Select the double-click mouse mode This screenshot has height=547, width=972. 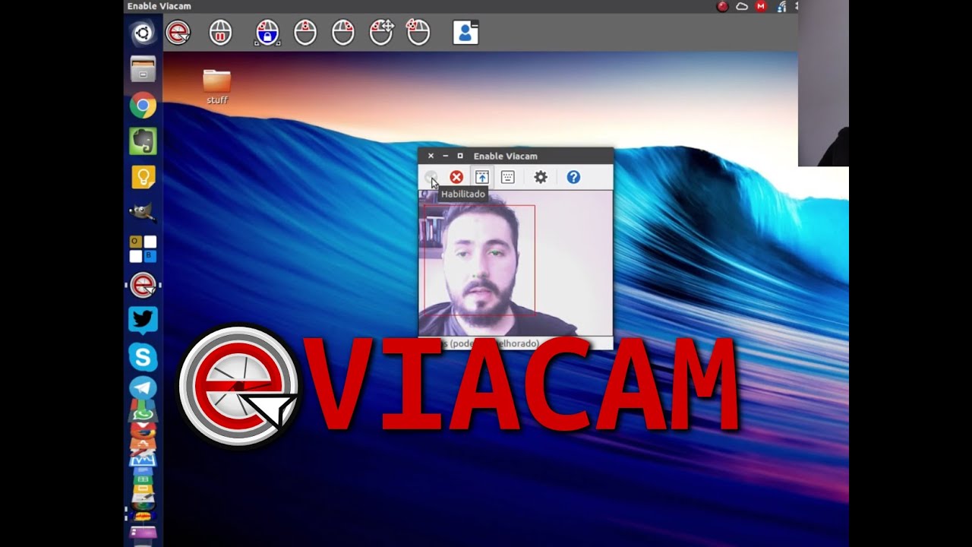click(x=418, y=33)
